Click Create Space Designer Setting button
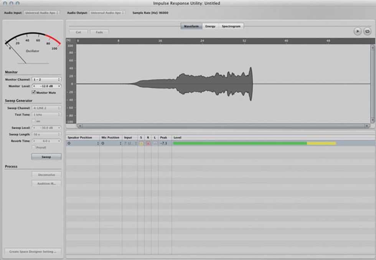The width and height of the screenshot is (376, 260). pyautogui.click(x=33, y=252)
